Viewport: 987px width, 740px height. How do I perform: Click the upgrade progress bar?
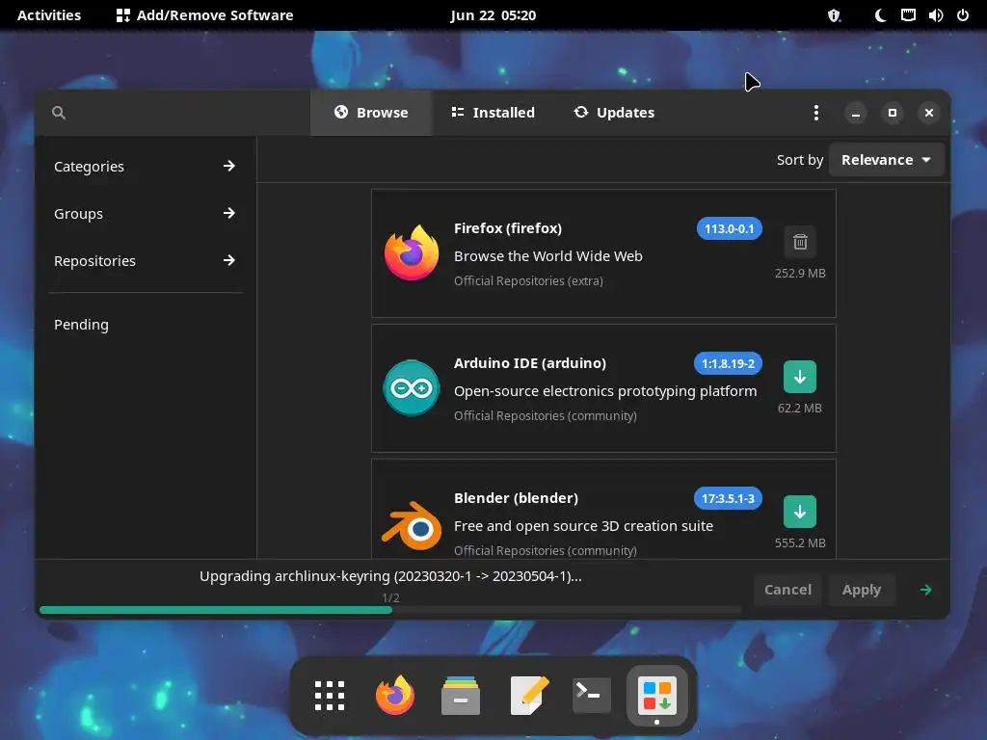tap(390, 610)
